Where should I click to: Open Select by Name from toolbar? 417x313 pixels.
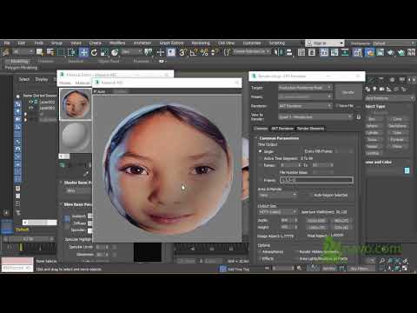pos(50,52)
